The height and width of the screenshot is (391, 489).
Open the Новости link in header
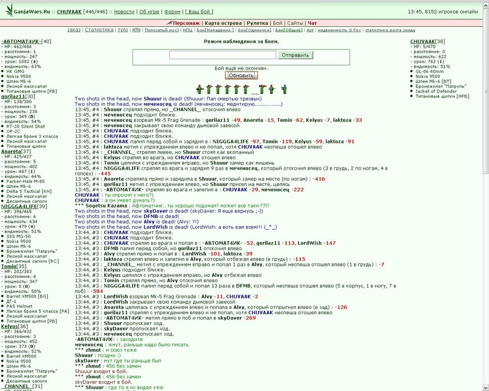tap(124, 12)
